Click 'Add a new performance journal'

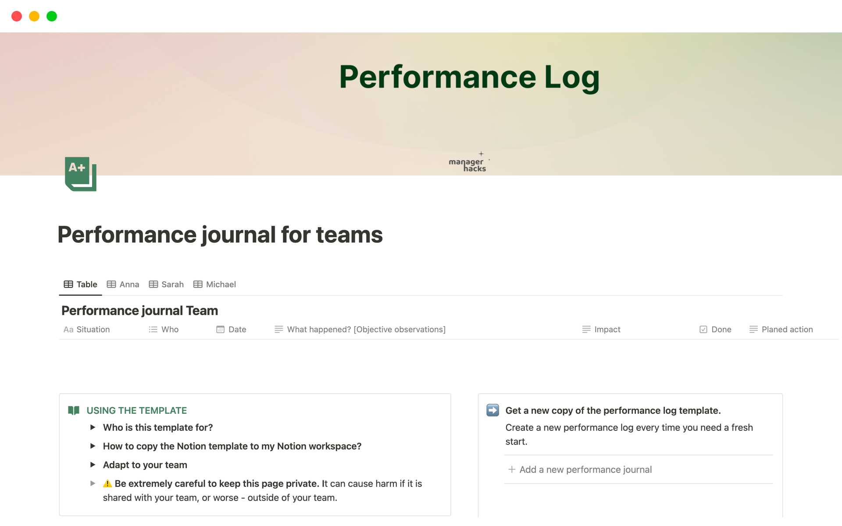tap(585, 469)
